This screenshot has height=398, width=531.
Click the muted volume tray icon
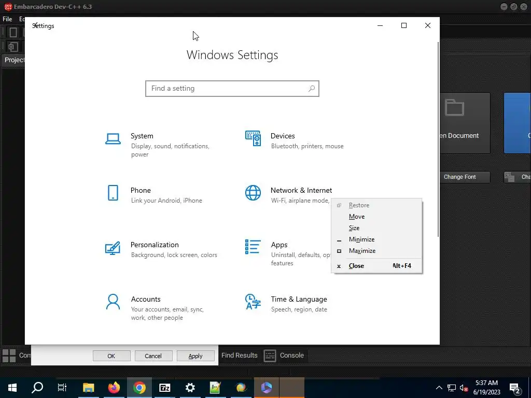click(x=464, y=388)
